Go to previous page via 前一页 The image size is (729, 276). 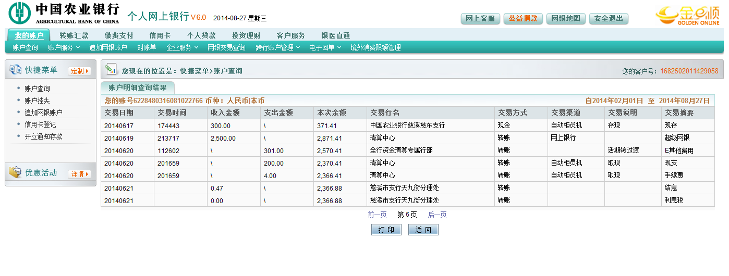(x=377, y=215)
